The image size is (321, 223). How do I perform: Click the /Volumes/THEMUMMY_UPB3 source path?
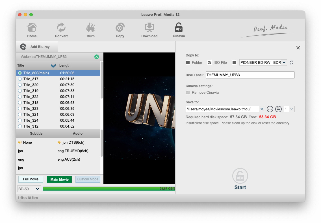[x=44, y=57]
